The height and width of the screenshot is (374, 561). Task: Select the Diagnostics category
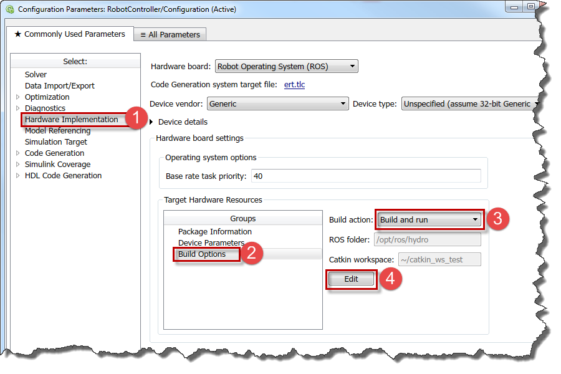[45, 108]
